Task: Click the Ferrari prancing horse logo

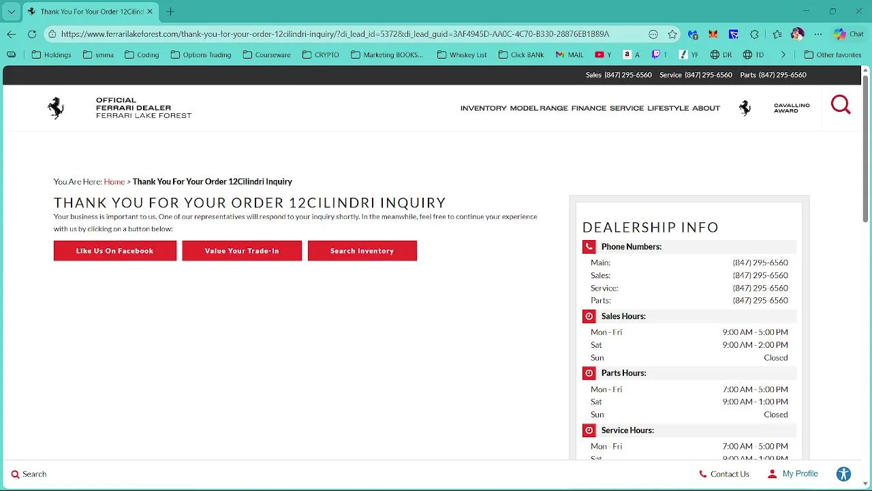Action: [x=56, y=108]
